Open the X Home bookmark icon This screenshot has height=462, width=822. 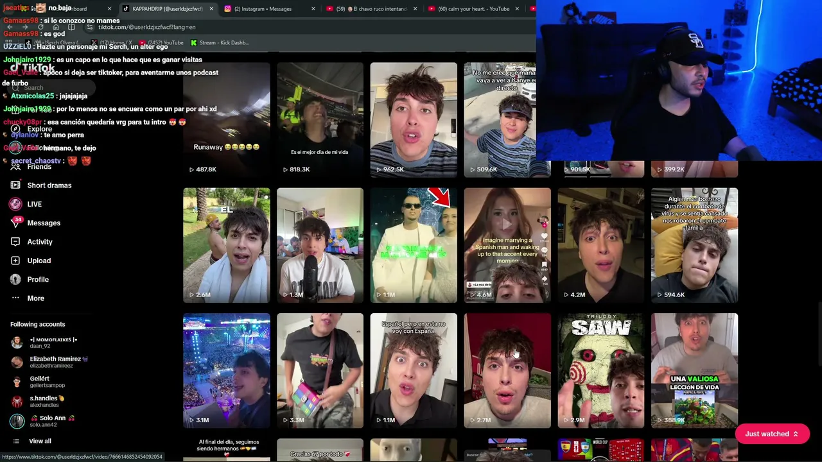(x=93, y=43)
